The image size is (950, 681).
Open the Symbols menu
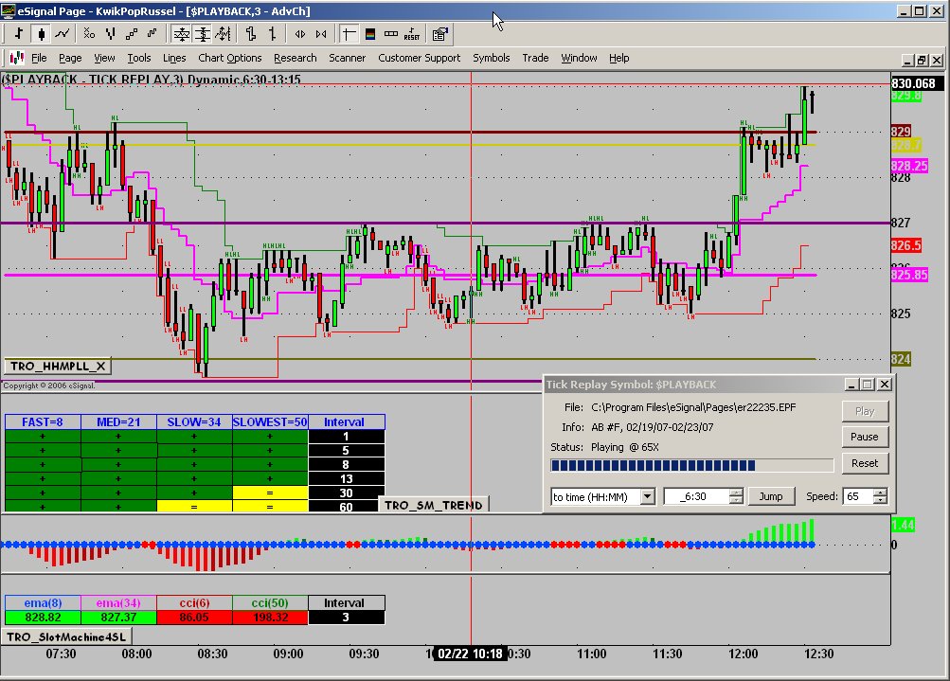point(491,58)
